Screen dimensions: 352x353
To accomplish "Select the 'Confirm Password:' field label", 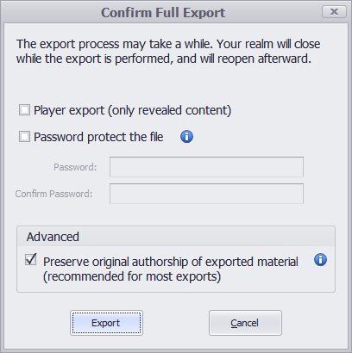I will coord(53,194).
